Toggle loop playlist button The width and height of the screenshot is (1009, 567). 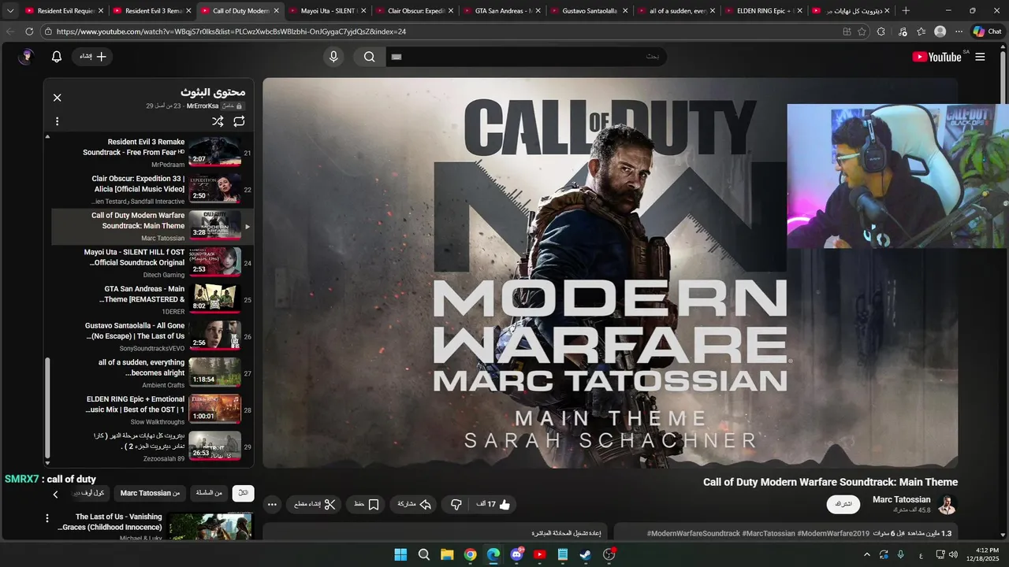click(239, 121)
